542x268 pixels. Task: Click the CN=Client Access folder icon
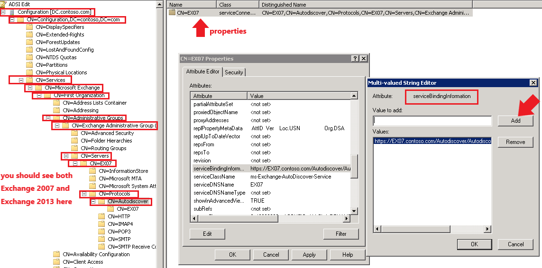(56, 262)
